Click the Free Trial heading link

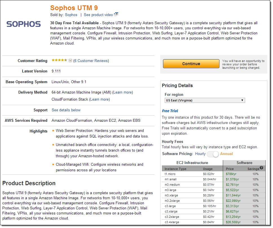[170, 111]
